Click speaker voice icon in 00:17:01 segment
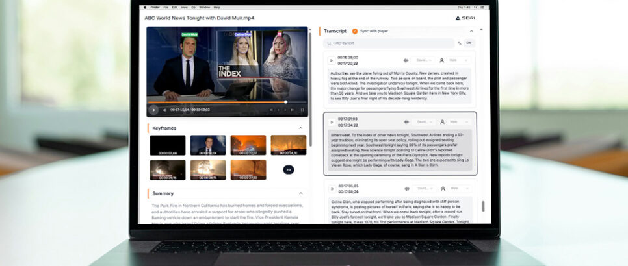Viewport: 628px width, 266px height. point(406,122)
